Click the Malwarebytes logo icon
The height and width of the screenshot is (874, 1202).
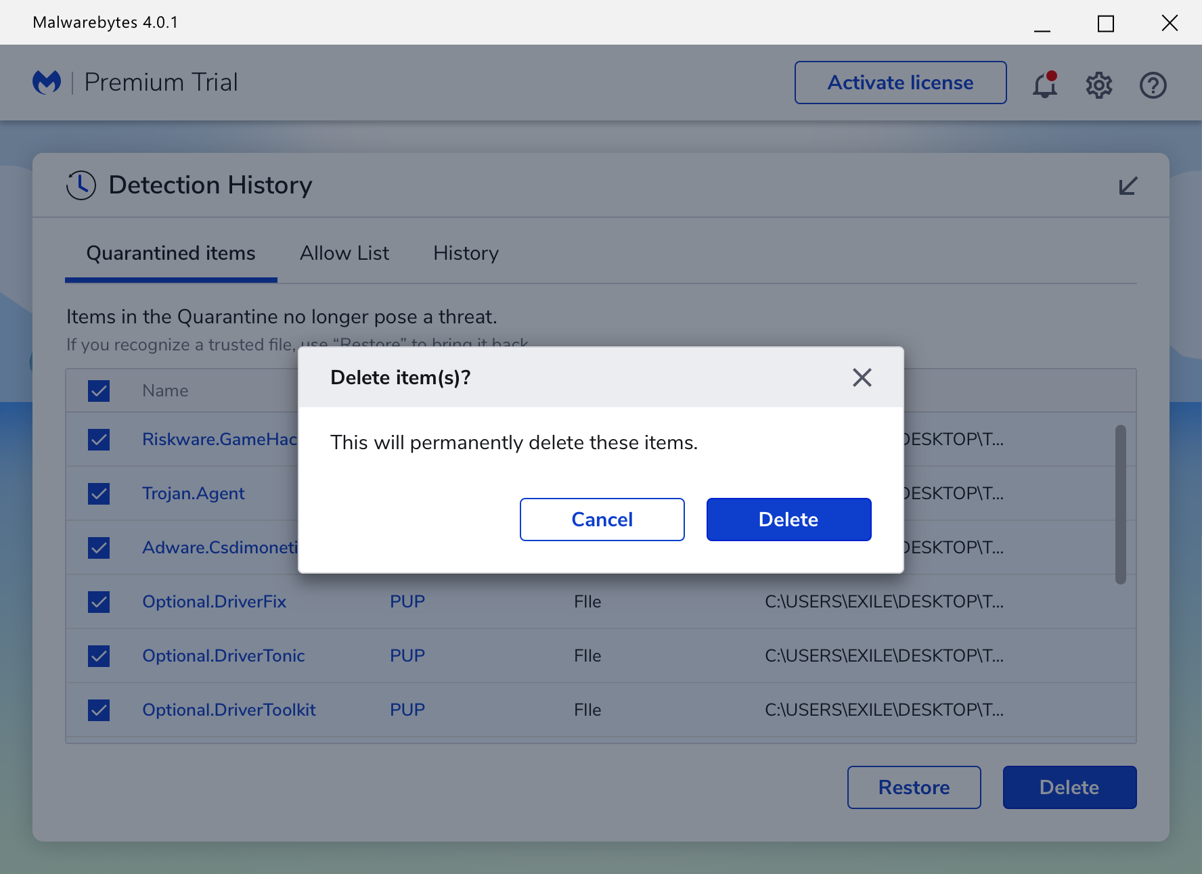[x=47, y=83]
